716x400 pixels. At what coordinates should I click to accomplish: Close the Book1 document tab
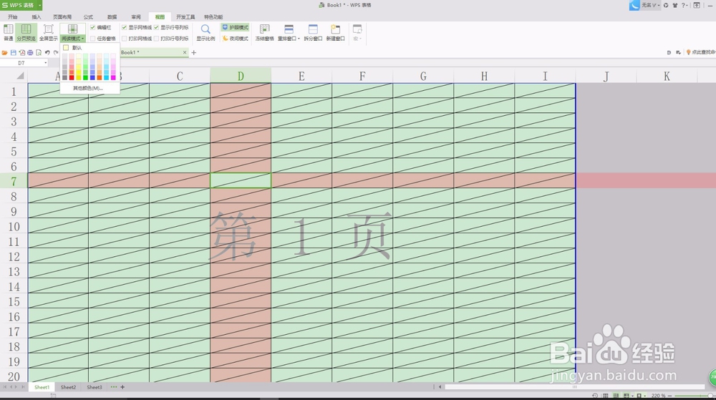(x=185, y=52)
